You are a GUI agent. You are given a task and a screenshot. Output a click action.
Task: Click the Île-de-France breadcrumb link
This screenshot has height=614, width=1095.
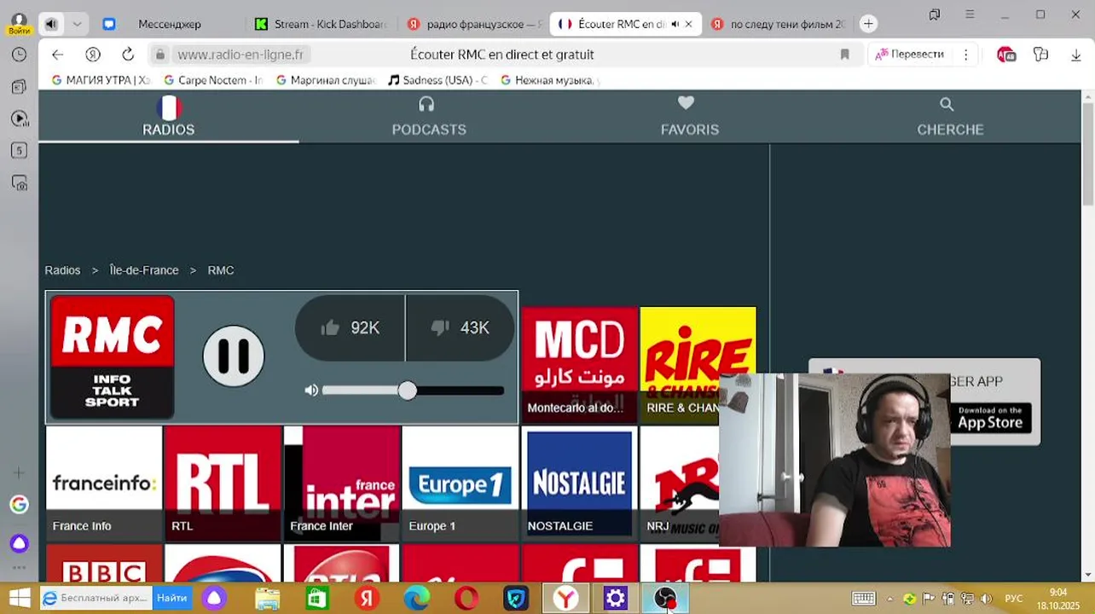144,270
